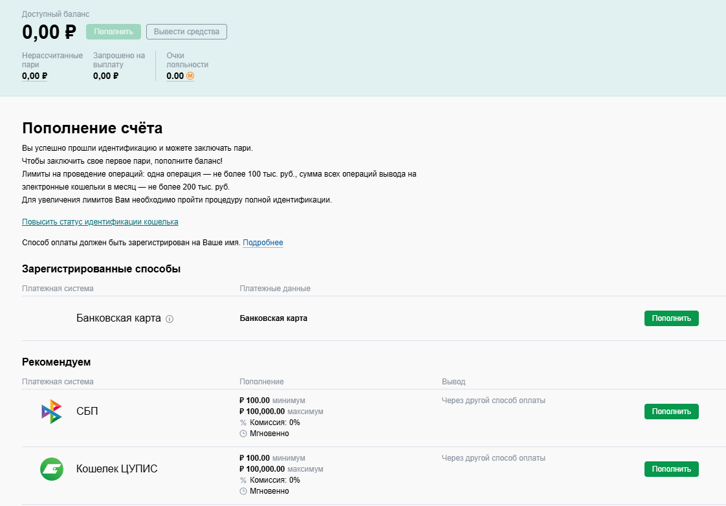Select the Банковская карта payment system label
Image resolution: width=726 pixels, height=506 pixels.
[118, 318]
